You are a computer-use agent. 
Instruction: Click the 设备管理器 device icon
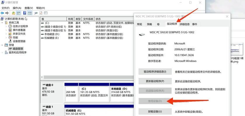tap(10, 41)
